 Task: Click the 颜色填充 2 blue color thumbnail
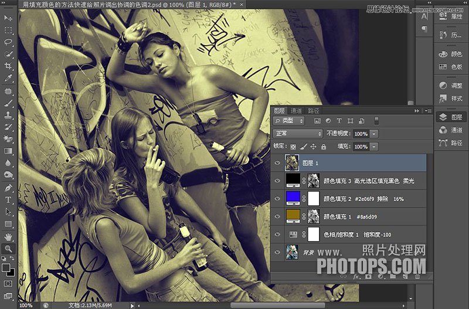click(293, 198)
